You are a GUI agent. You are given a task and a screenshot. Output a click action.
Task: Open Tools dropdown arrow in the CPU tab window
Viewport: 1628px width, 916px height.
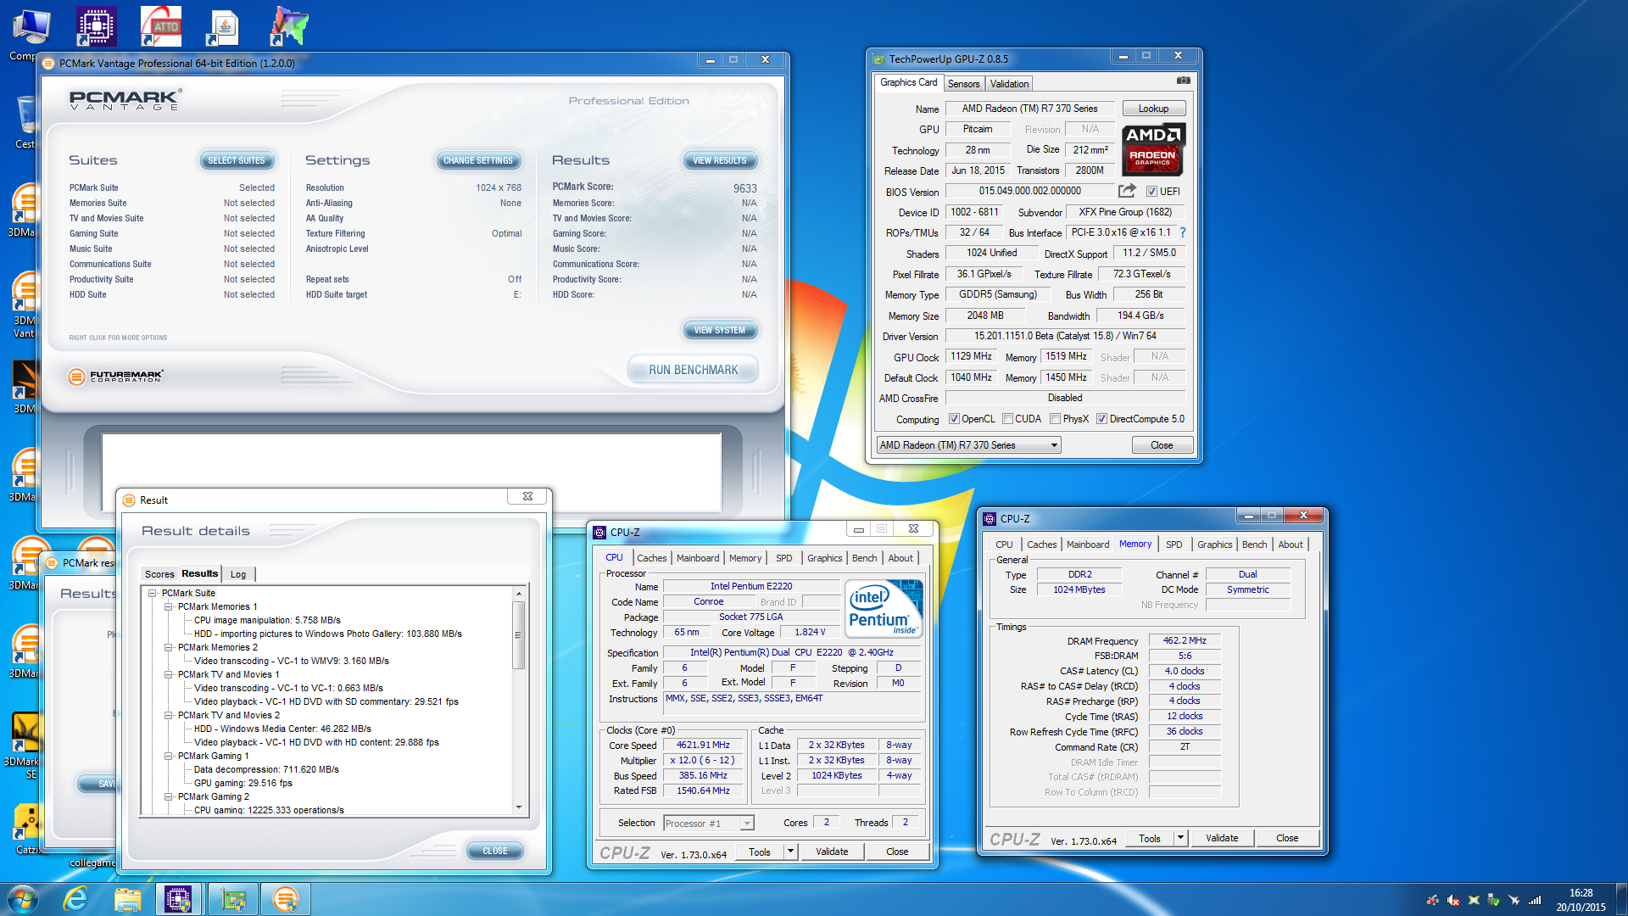click(790, 852)
